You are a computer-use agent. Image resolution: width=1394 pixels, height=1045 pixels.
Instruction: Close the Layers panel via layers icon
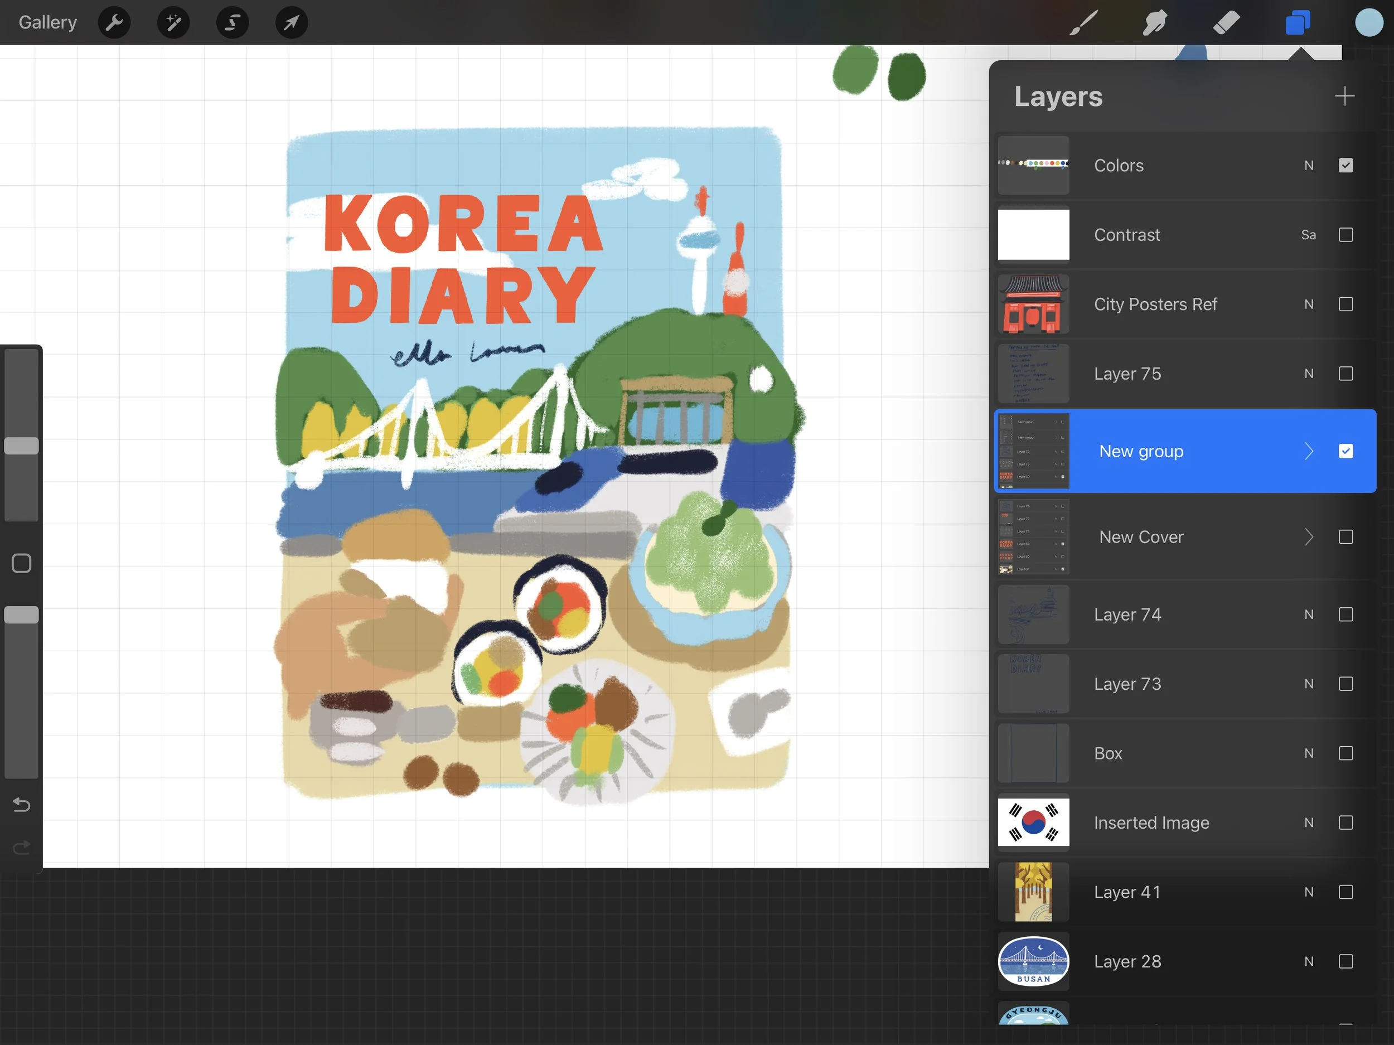[x=1298, y=23]
